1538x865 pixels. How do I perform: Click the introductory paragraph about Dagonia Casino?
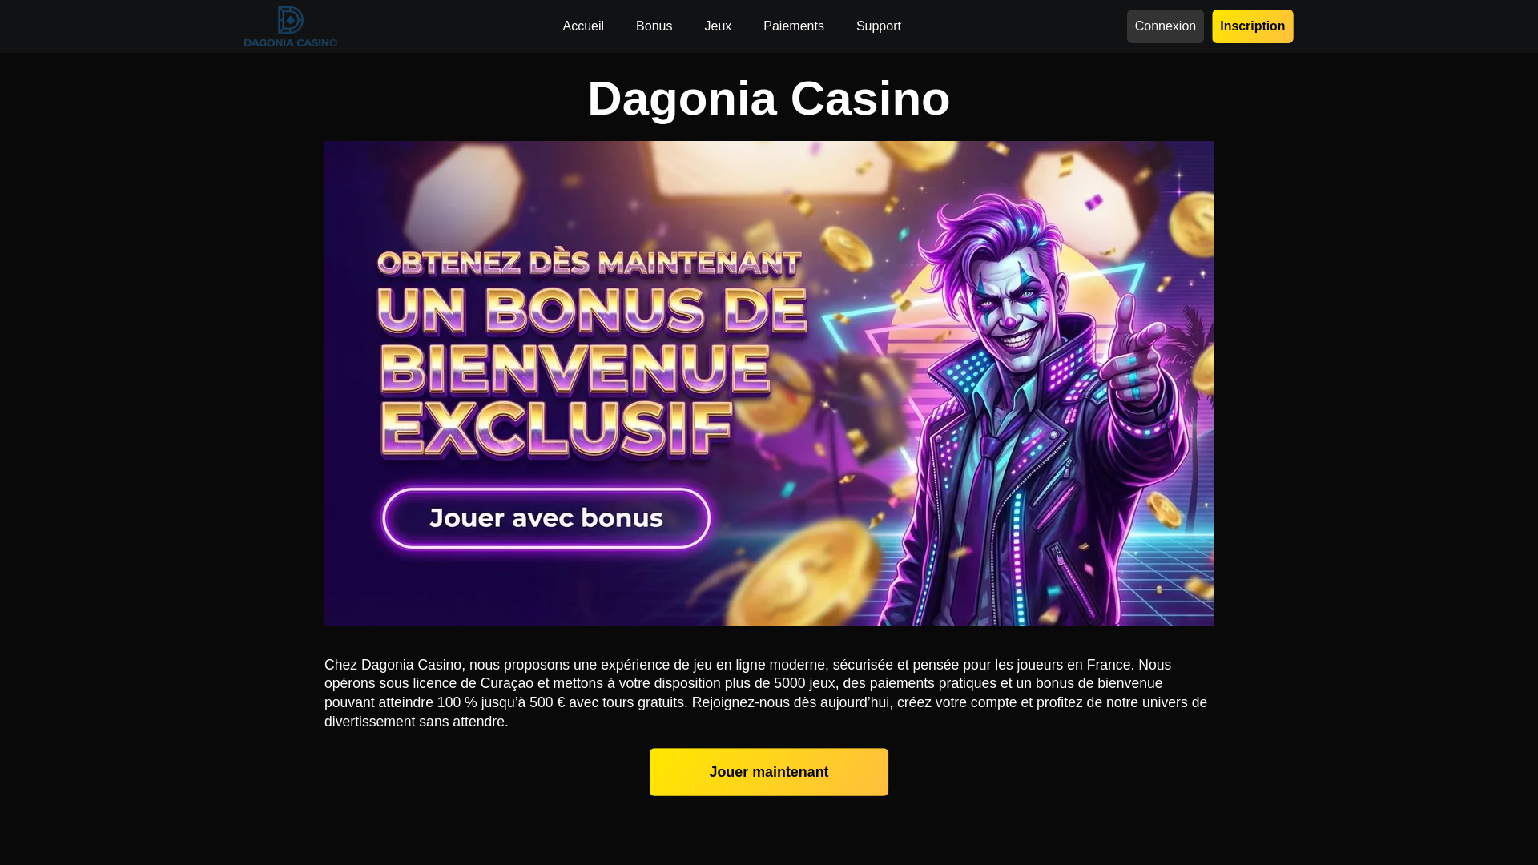click(767, 693)
